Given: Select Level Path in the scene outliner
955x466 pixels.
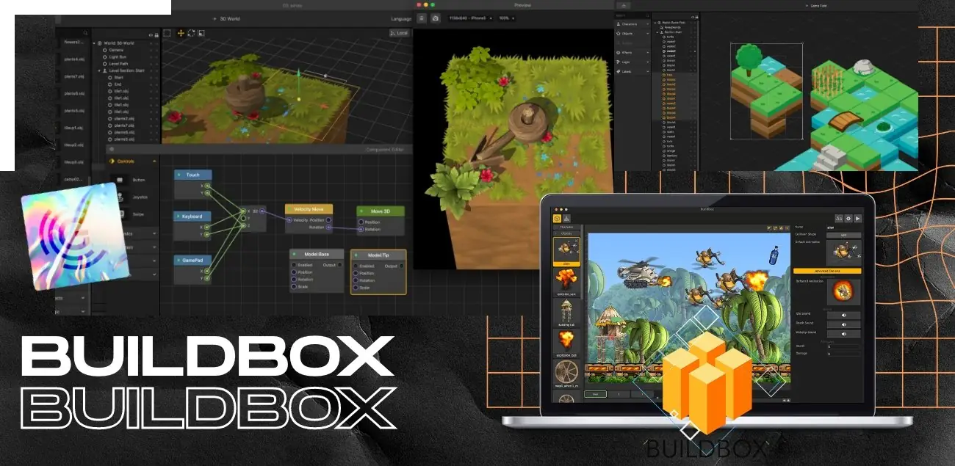Looking at the screenshot, I should [118, 64].
